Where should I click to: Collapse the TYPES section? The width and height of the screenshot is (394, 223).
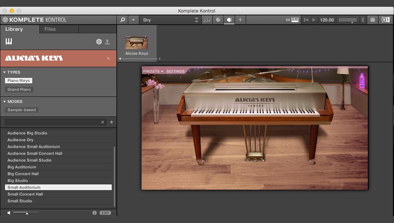(5, 72)
